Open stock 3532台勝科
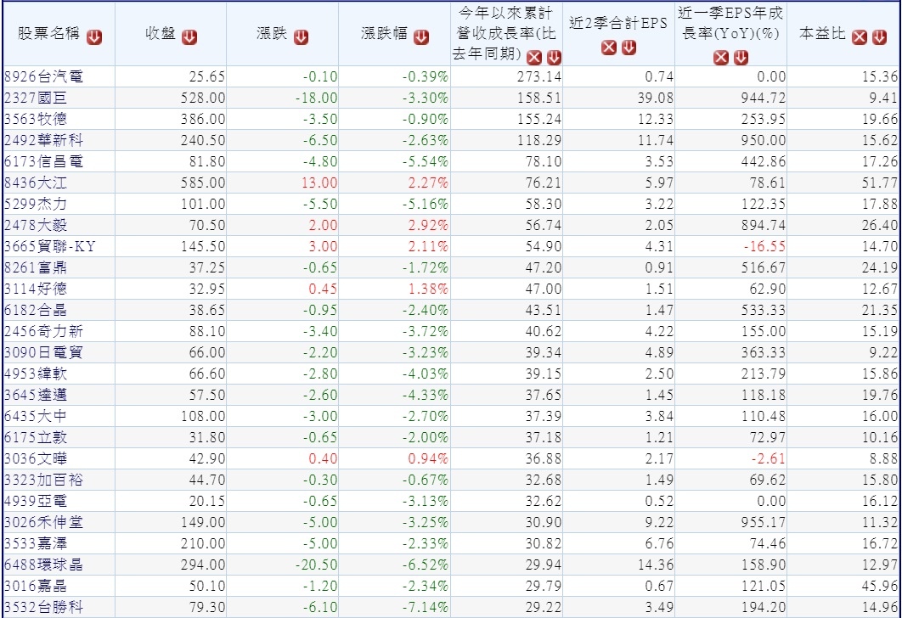 [43, 608]
